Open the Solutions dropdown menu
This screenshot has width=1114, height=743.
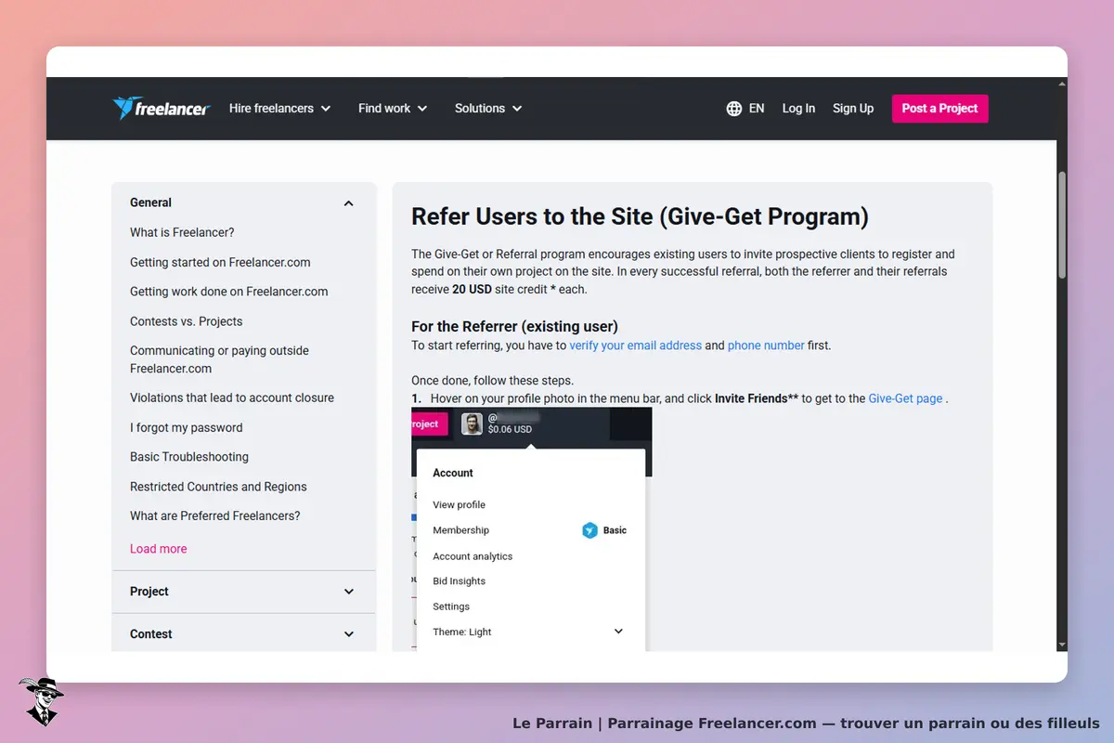click(x=488, y=109)
